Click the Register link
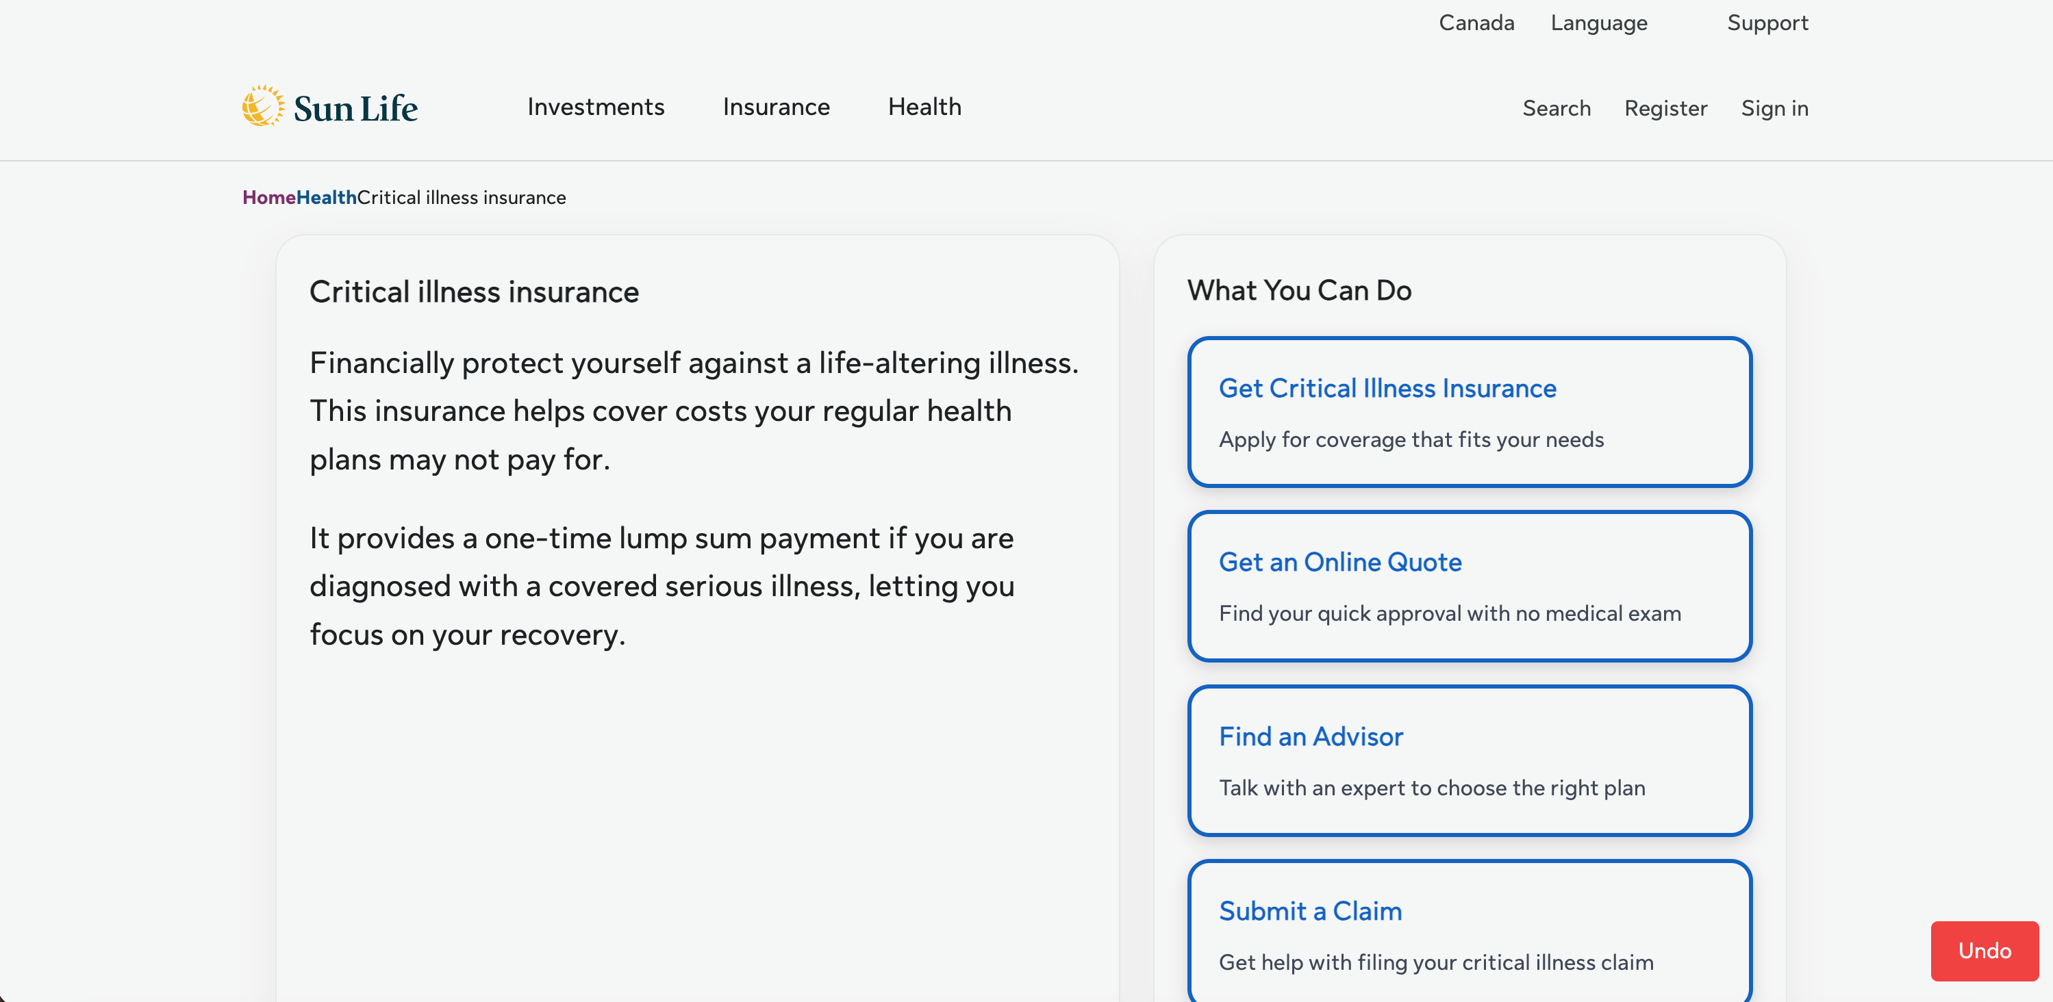The image size is (2053, 1002). [x=1665, y=108]
